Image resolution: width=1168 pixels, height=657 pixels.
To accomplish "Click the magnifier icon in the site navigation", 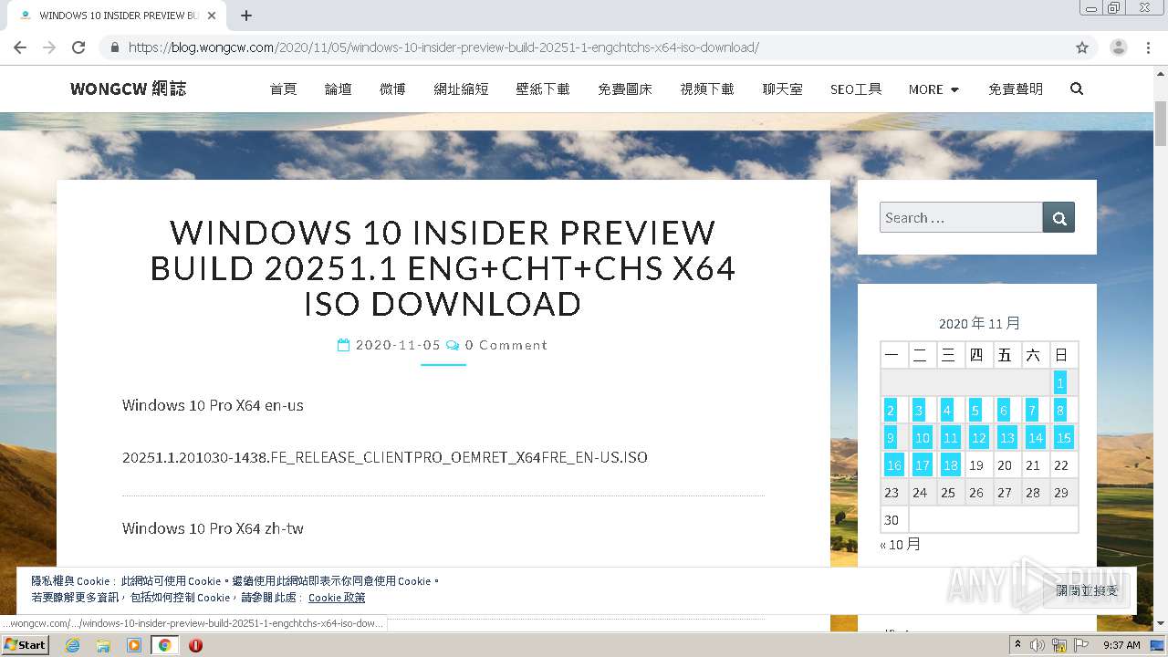I will tap(1077, 89).
